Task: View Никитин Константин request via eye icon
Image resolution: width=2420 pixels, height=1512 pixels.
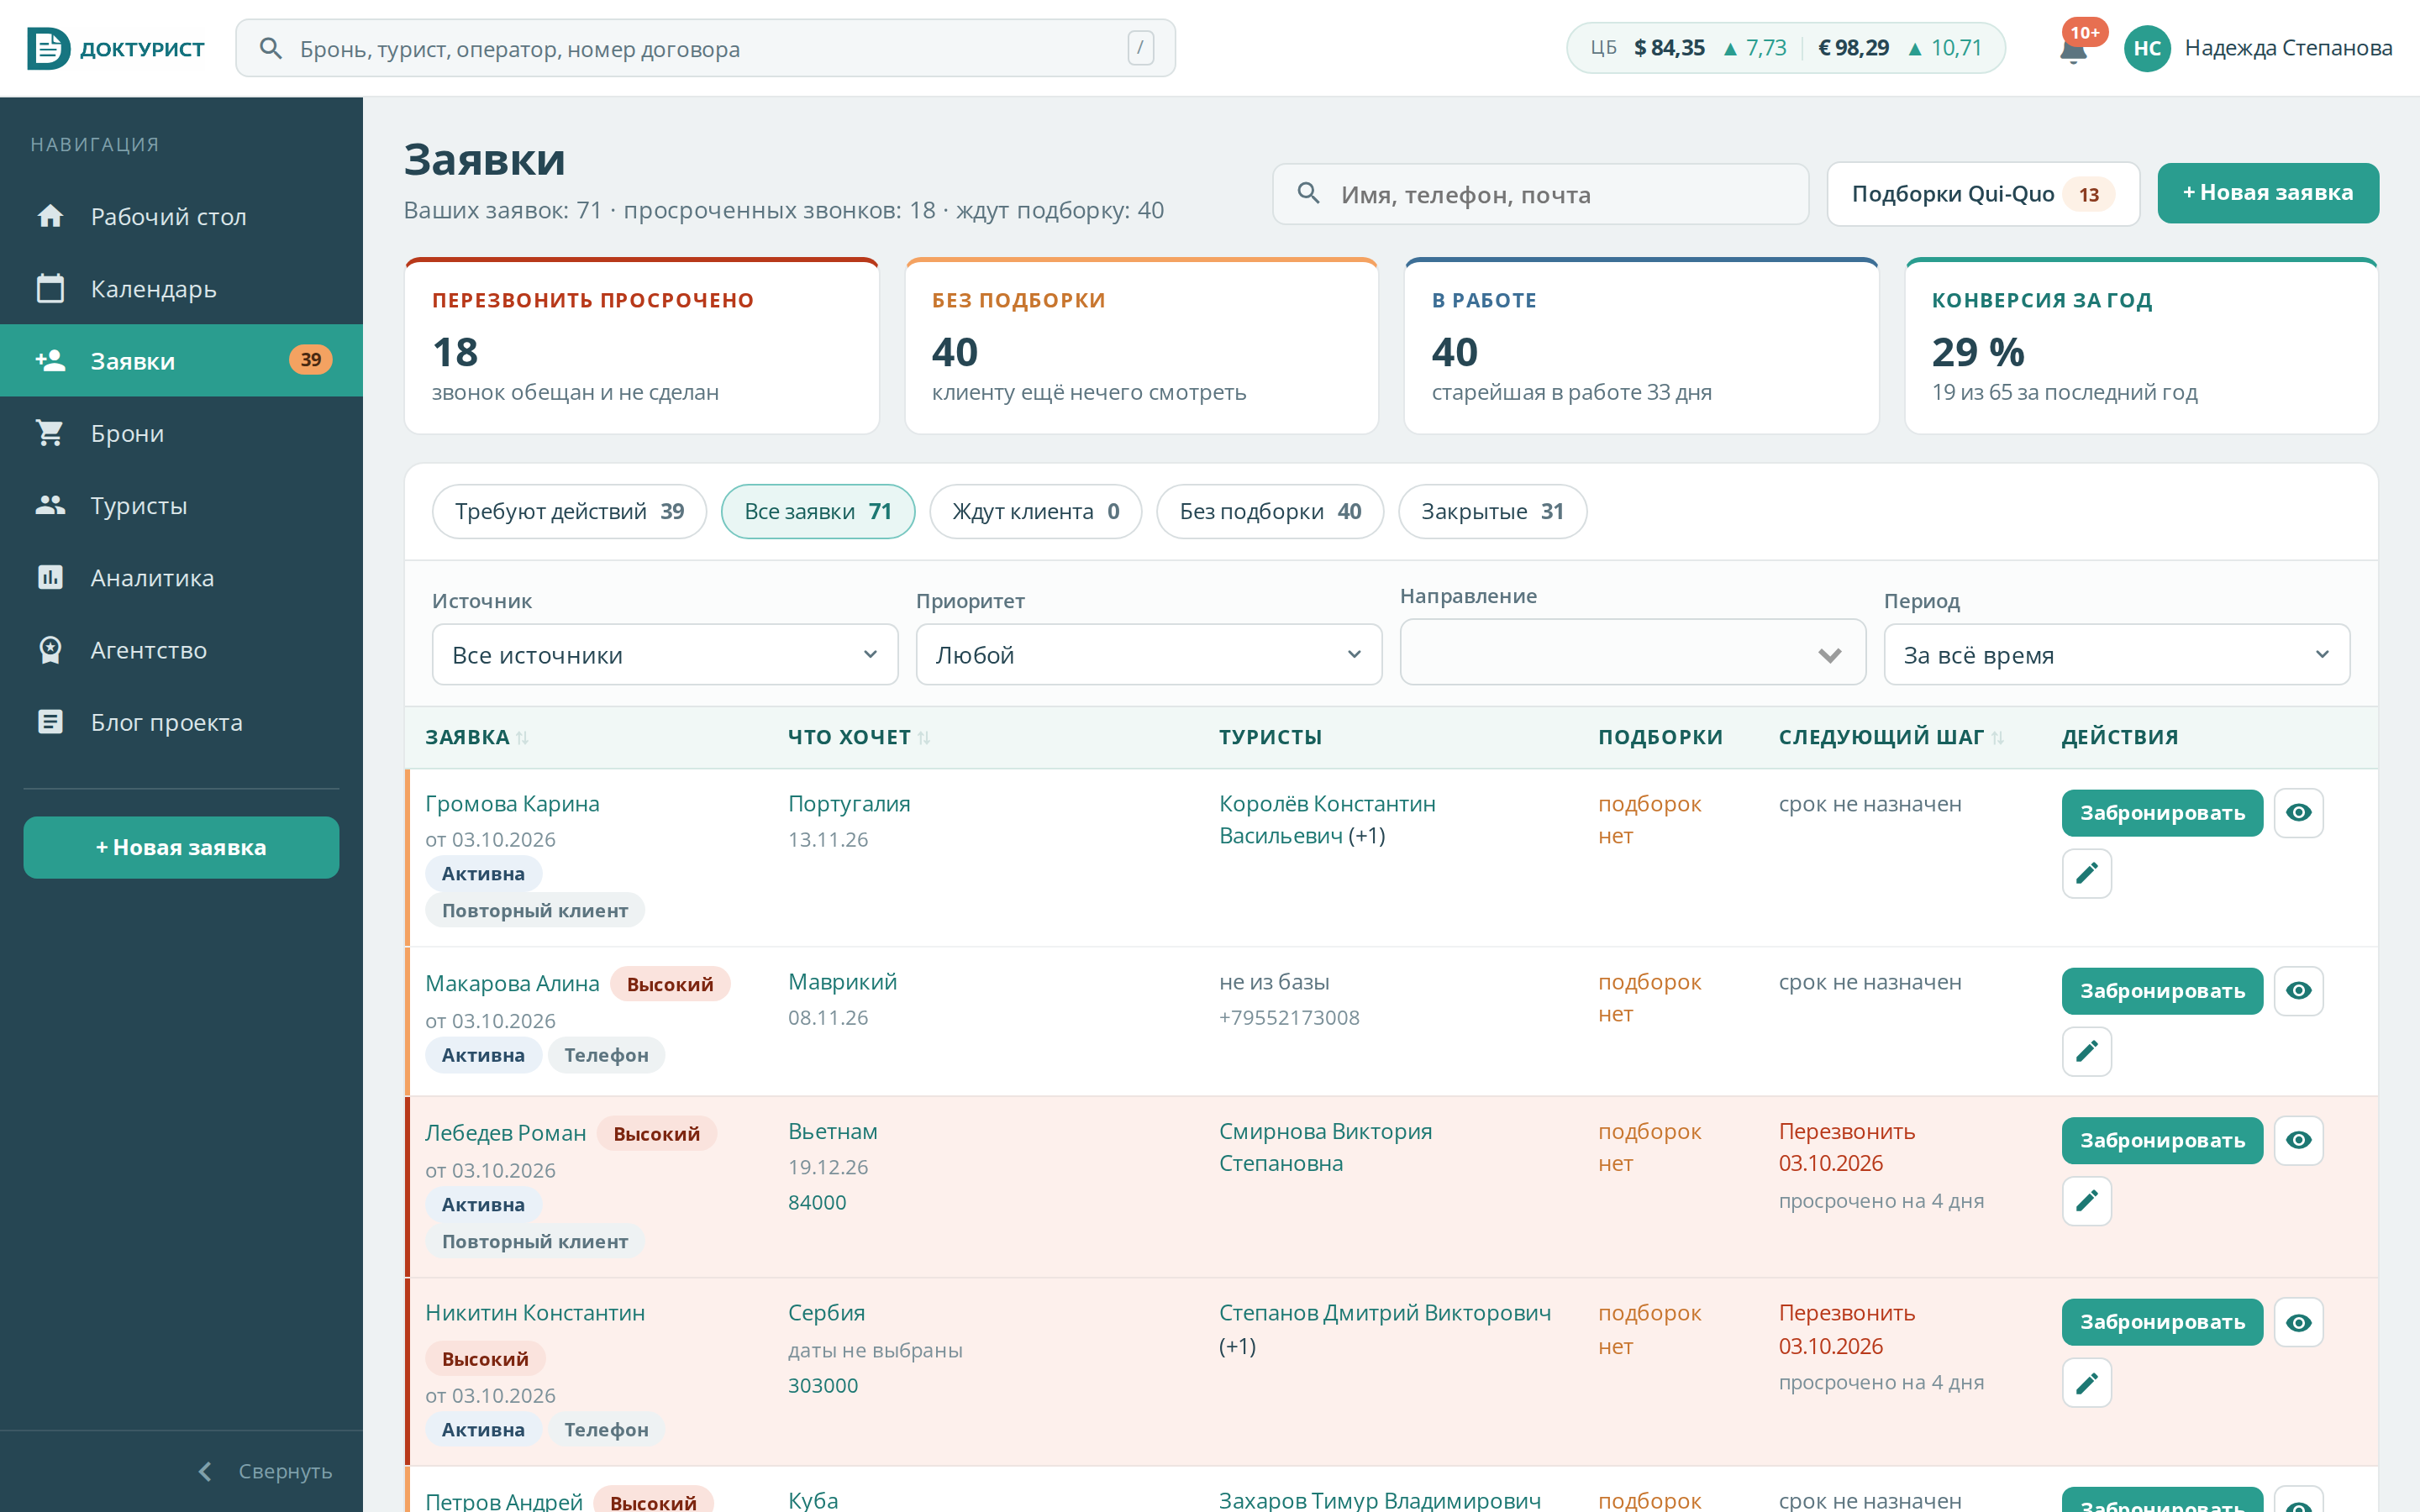Action: click(2298, 1322)
